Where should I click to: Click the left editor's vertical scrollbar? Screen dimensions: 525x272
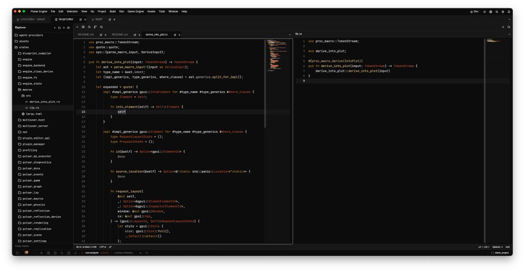click(x=265, y=83)
